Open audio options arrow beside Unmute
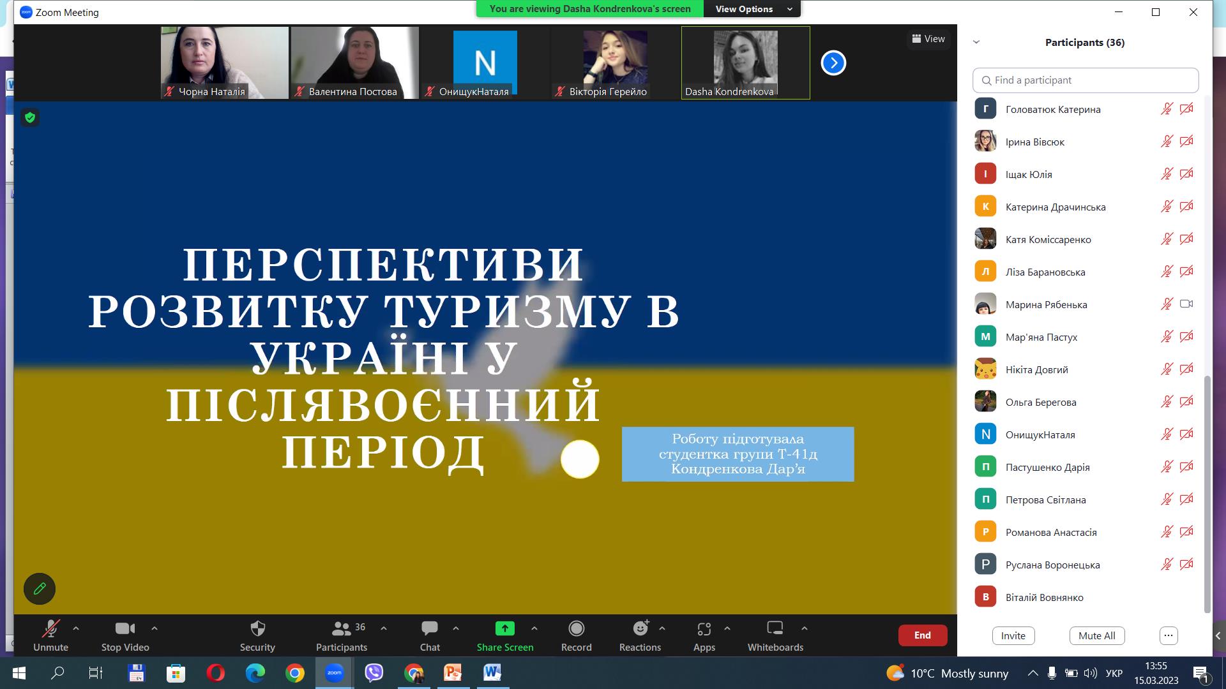 [x=76, y=628]
